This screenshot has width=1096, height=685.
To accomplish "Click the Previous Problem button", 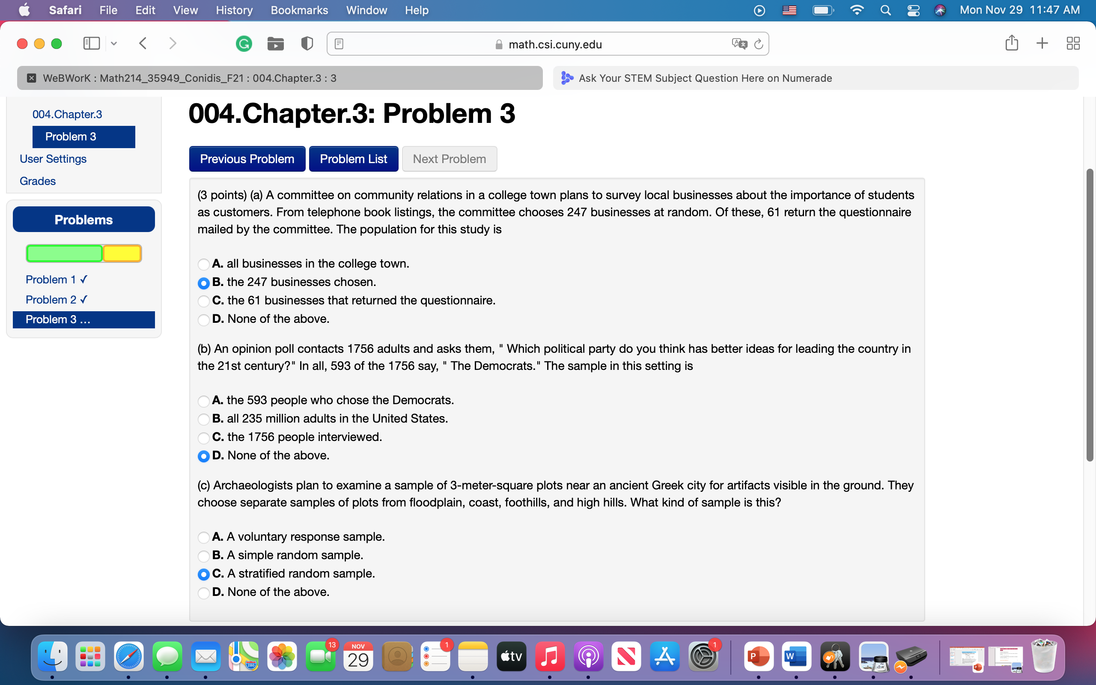I will tap(247, 158).
